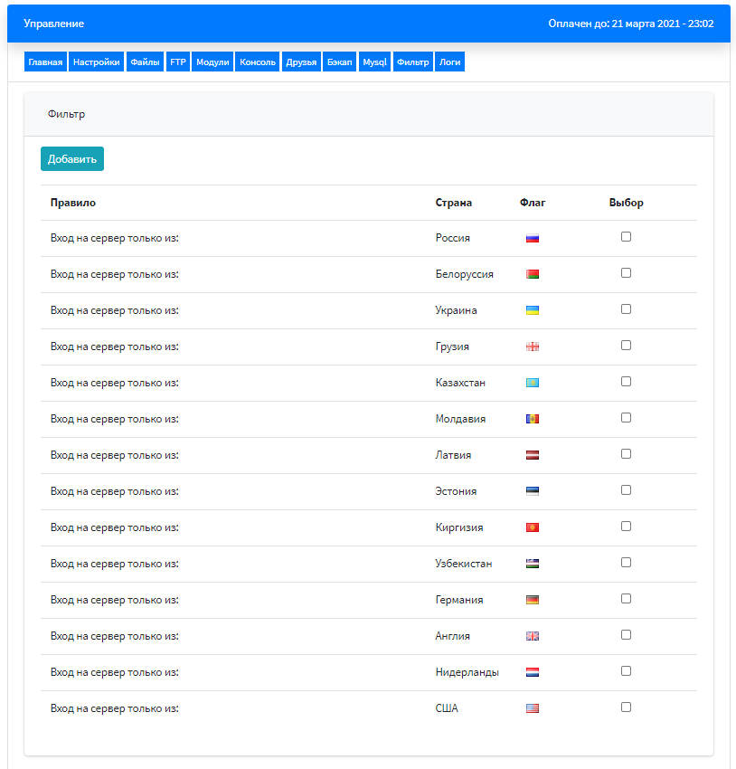The width and height of the screenshot is (736, 769).
Task: Go to the Бэкап tab
Action: (340, 62)
